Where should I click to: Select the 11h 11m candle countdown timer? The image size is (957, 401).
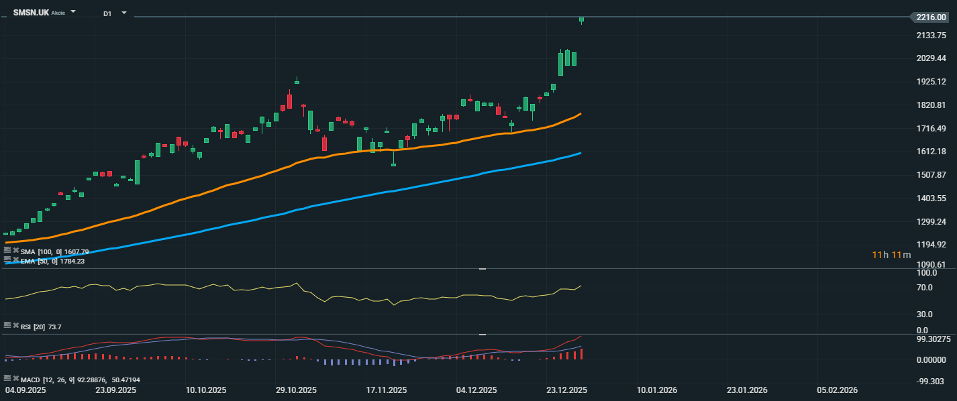pos(891,255)
